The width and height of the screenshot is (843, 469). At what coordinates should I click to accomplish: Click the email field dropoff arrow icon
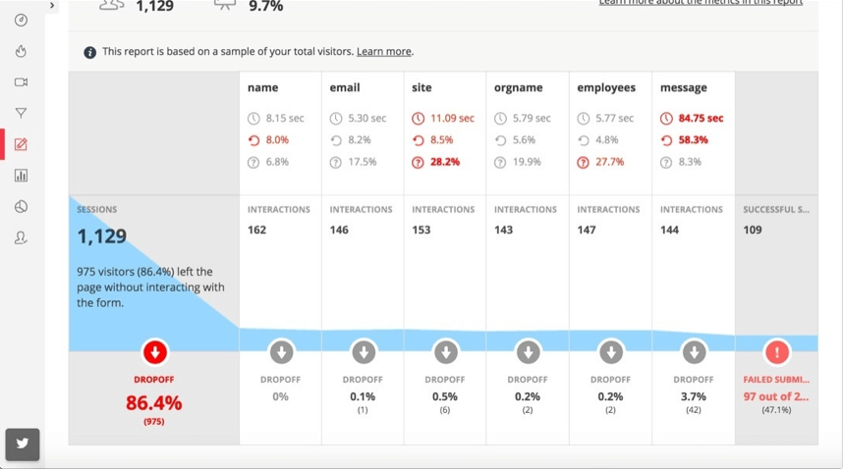tap(364, 352)
